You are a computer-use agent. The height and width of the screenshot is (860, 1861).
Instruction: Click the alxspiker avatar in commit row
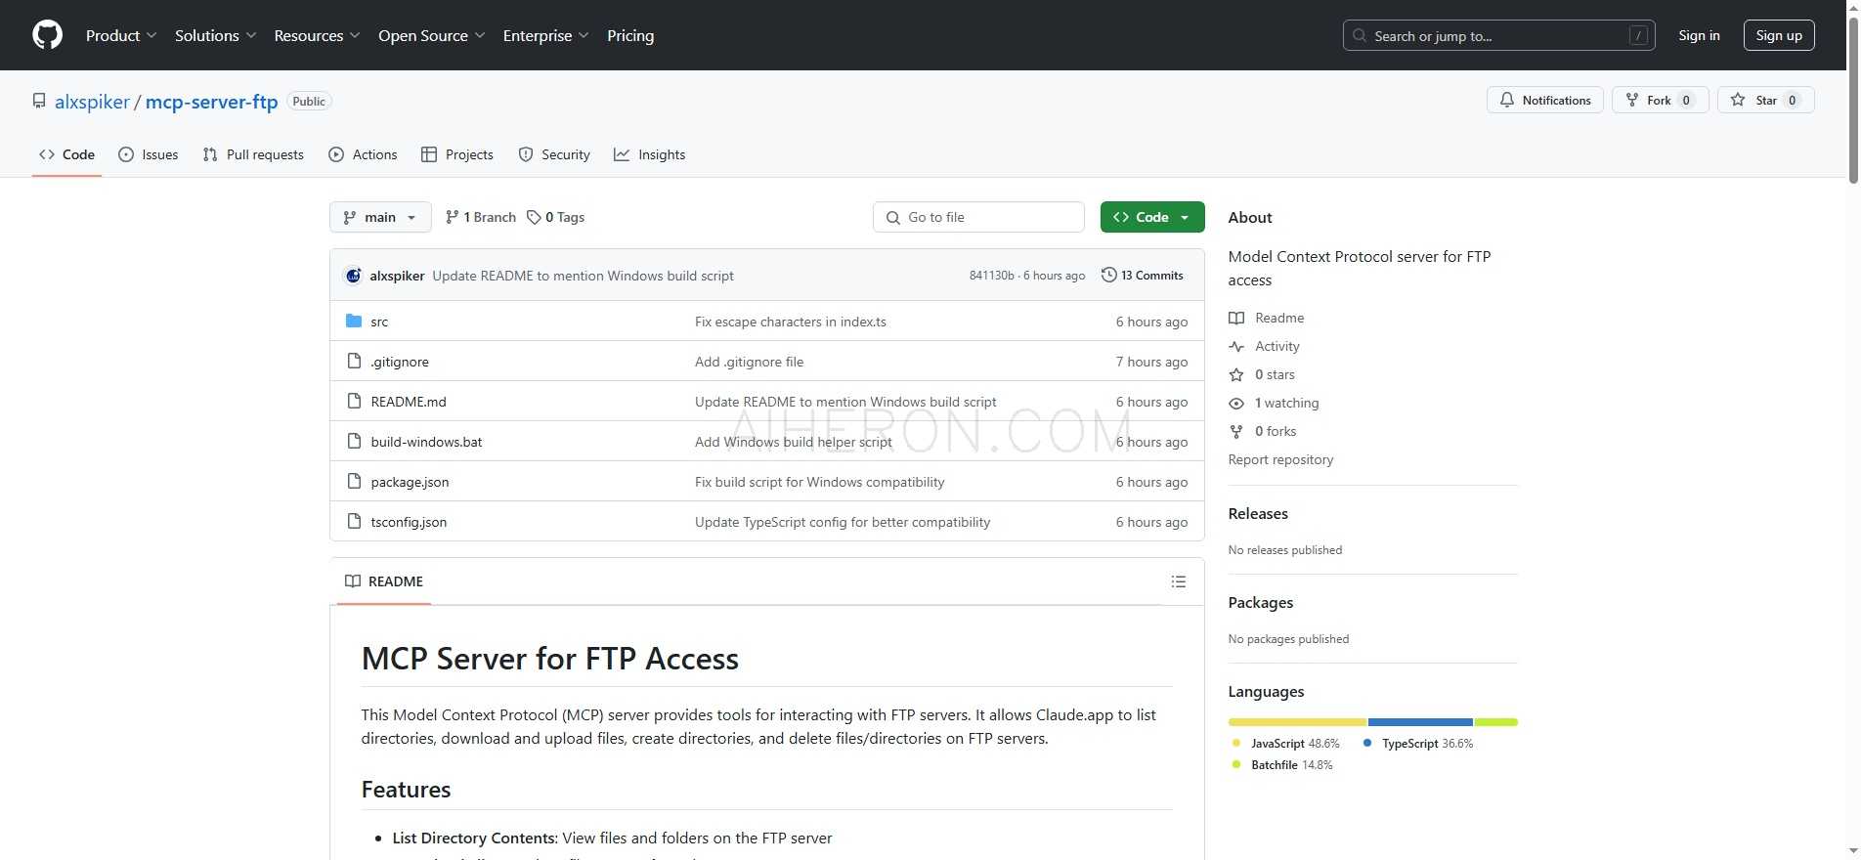pos(354,276)
